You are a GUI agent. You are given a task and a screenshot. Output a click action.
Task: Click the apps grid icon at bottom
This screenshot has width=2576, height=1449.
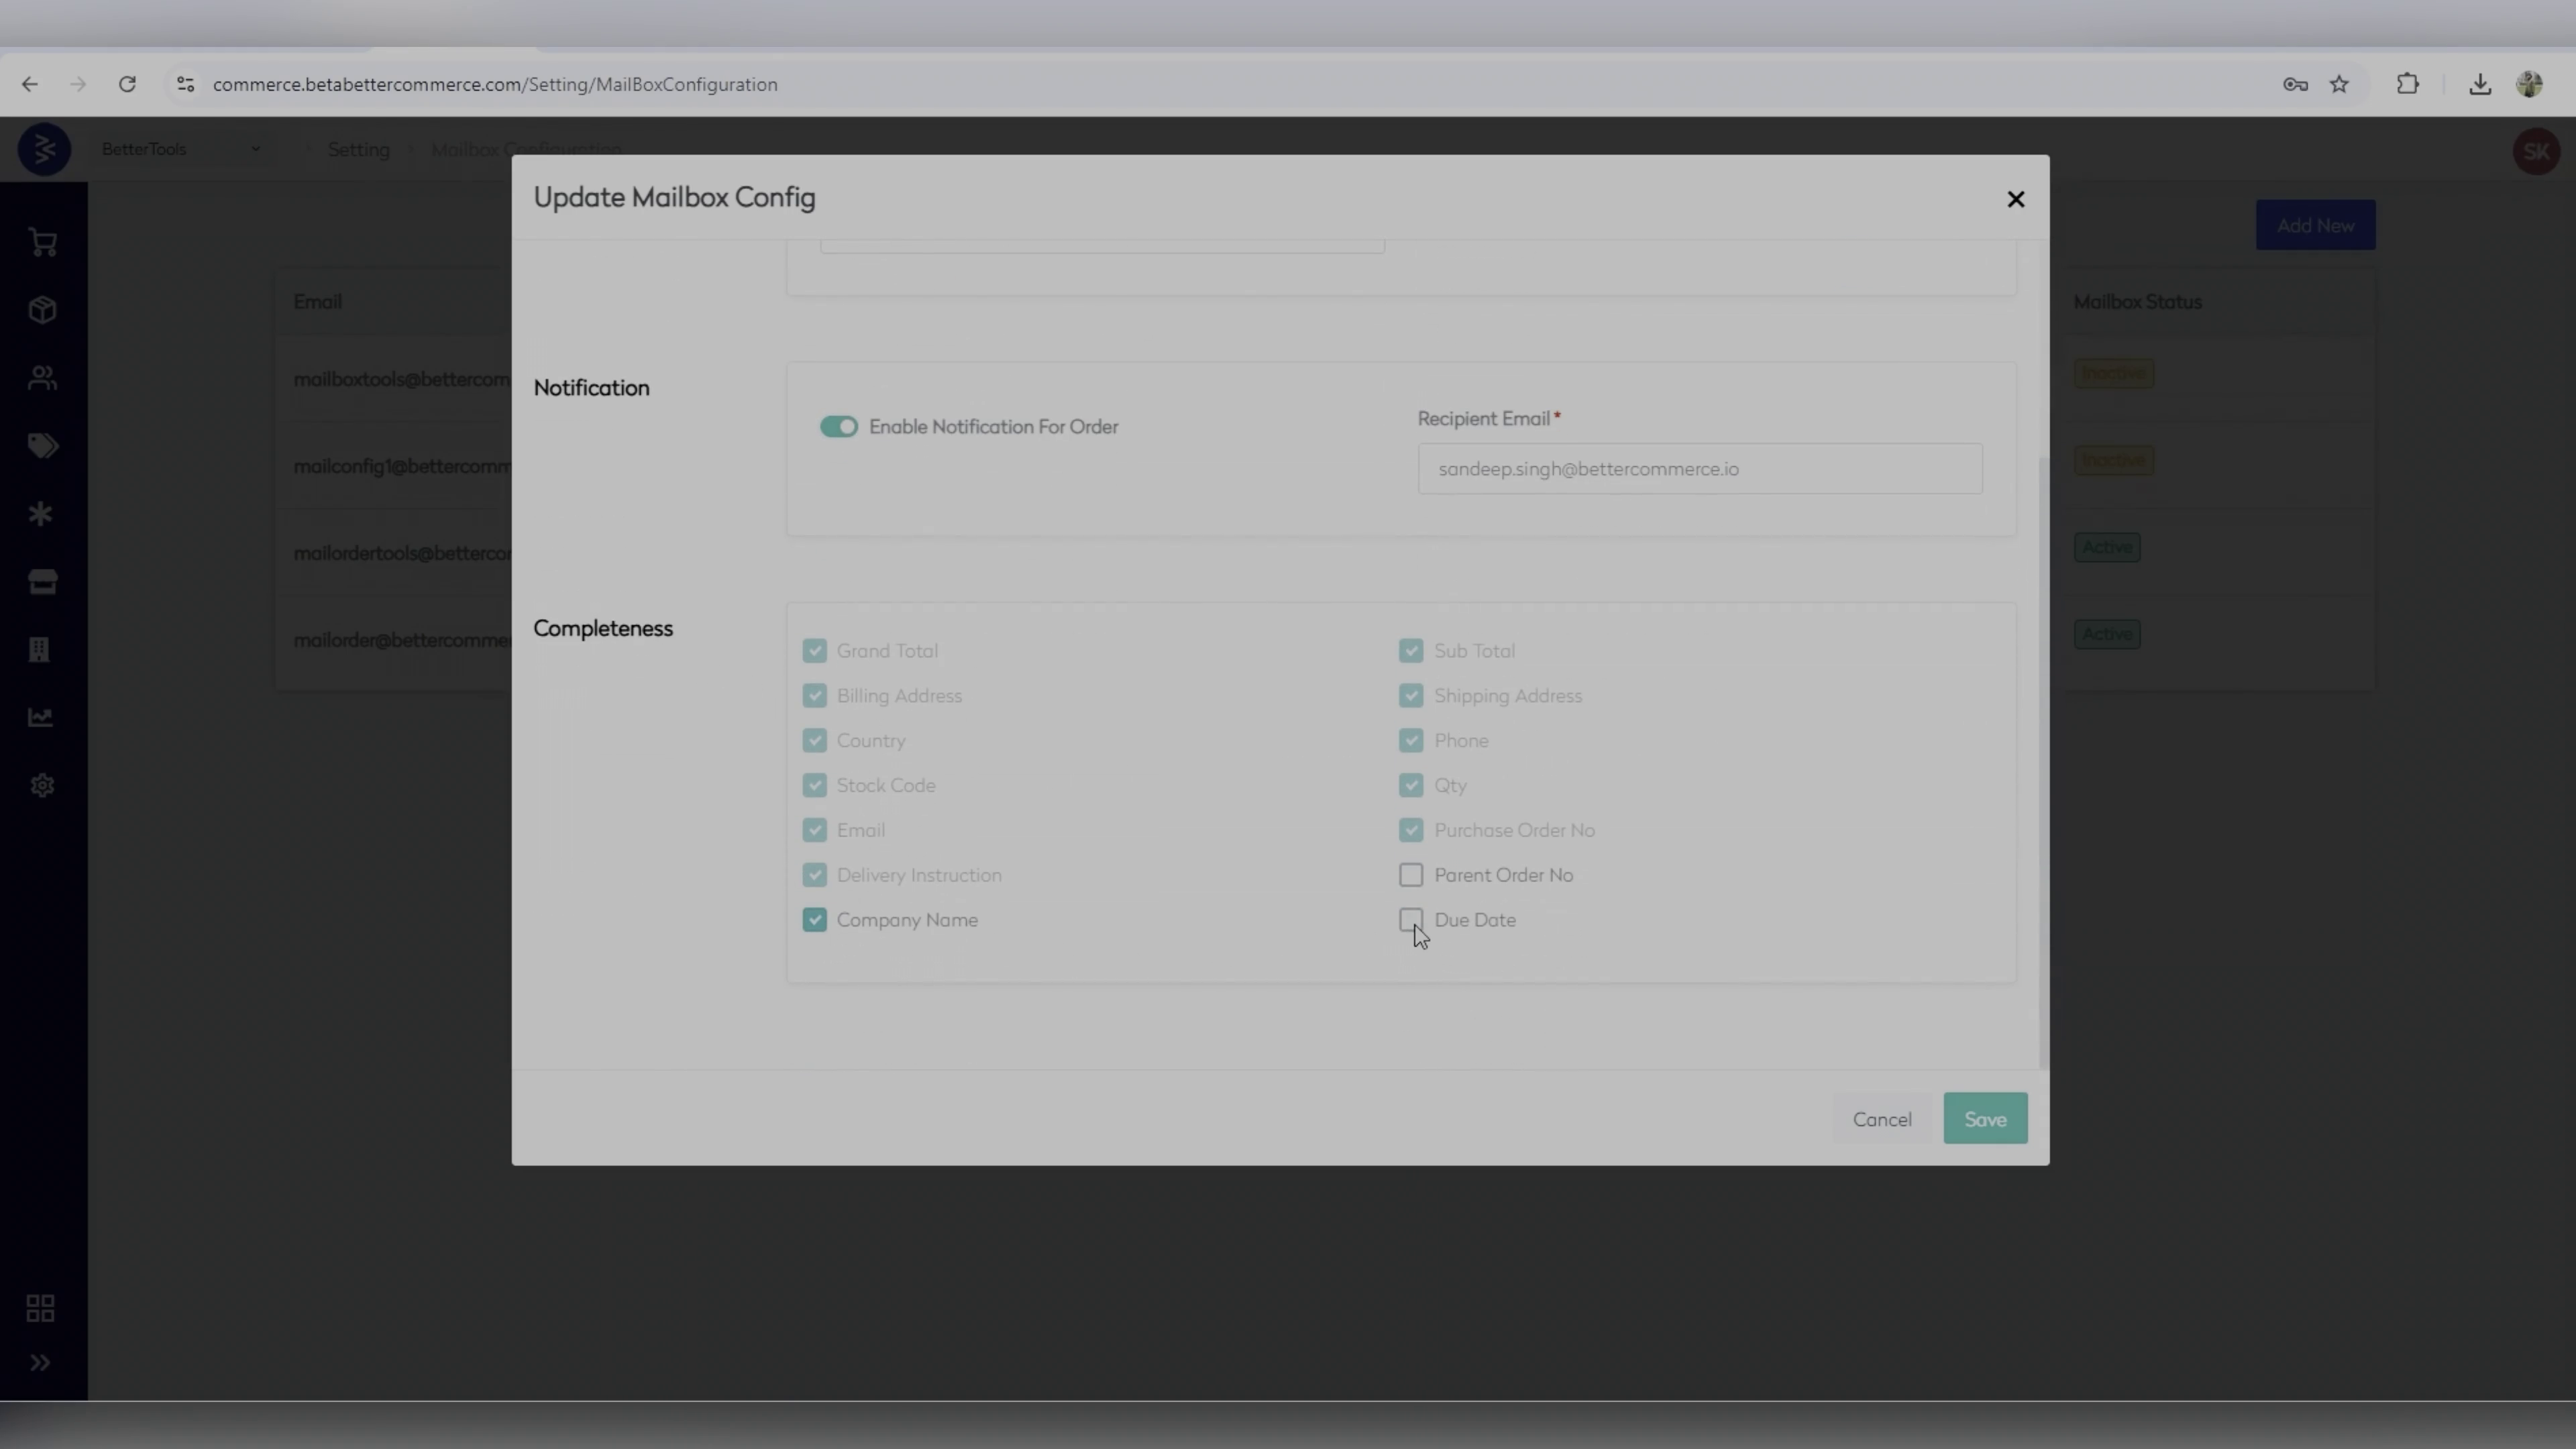(40, 1308)
